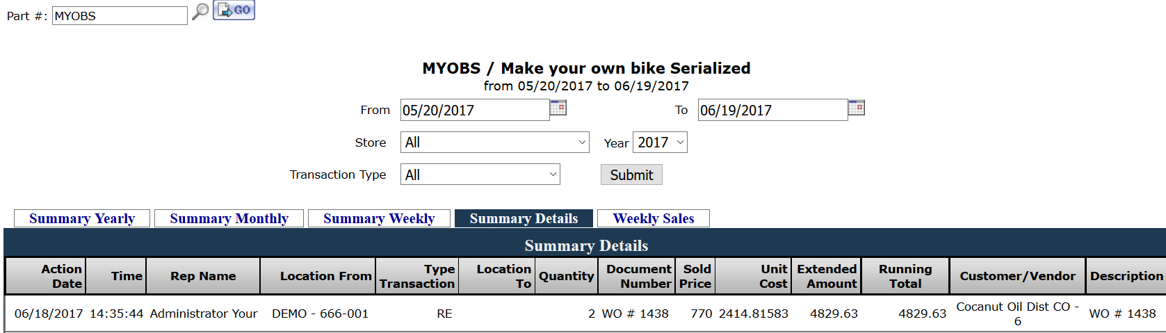Expand the Store dropdown
Viewport: 1166px width, 333px height.
tap(494, 143)
